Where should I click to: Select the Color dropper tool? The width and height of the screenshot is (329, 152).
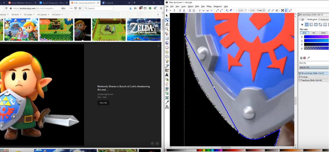coord(167,102)
